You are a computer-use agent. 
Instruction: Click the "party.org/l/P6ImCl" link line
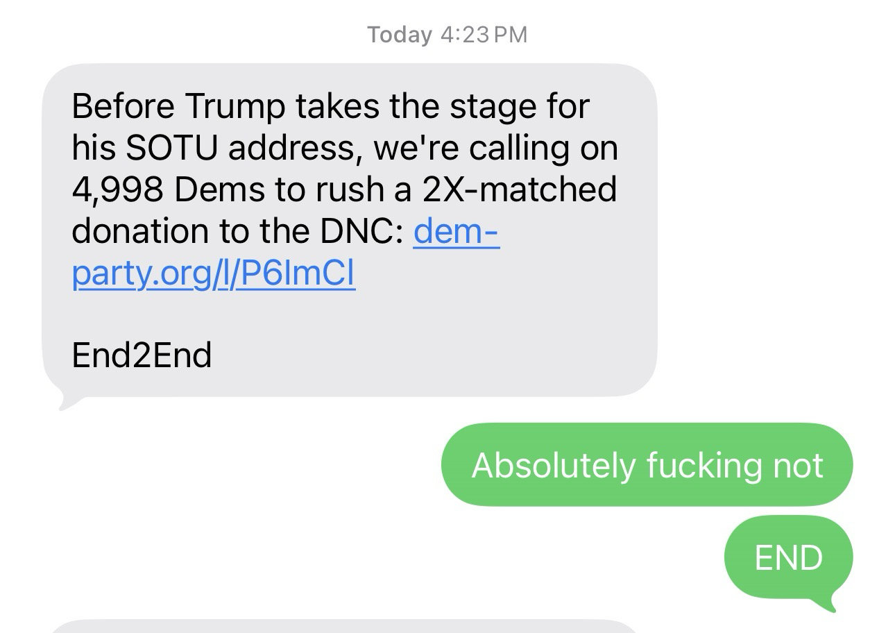tap(214, 274)
